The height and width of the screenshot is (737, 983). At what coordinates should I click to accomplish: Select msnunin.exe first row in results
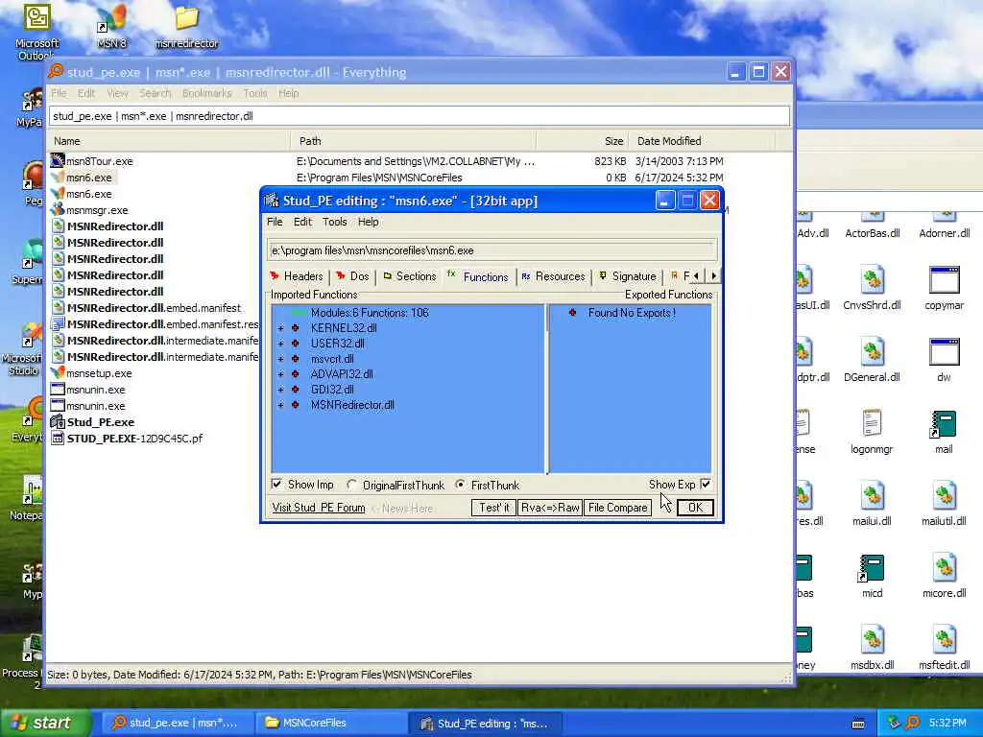tap(95, 390)
